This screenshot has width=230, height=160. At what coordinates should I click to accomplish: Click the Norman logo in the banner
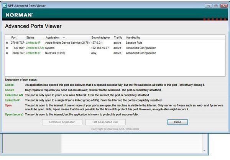pos(19,15)
